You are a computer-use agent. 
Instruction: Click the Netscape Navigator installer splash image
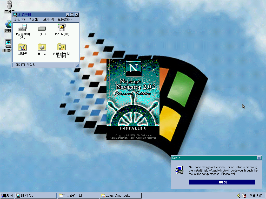tap(133, 99)
